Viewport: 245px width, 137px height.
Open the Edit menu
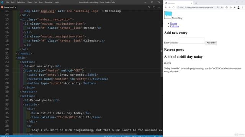(x=13, y=2)
